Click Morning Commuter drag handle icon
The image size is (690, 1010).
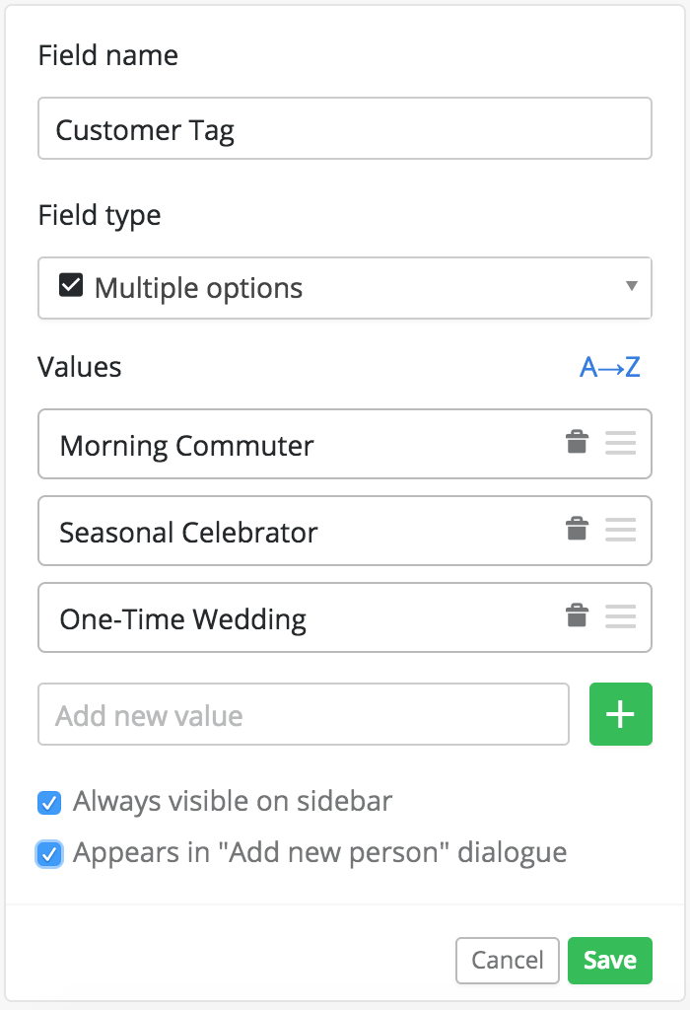(620, 443)
